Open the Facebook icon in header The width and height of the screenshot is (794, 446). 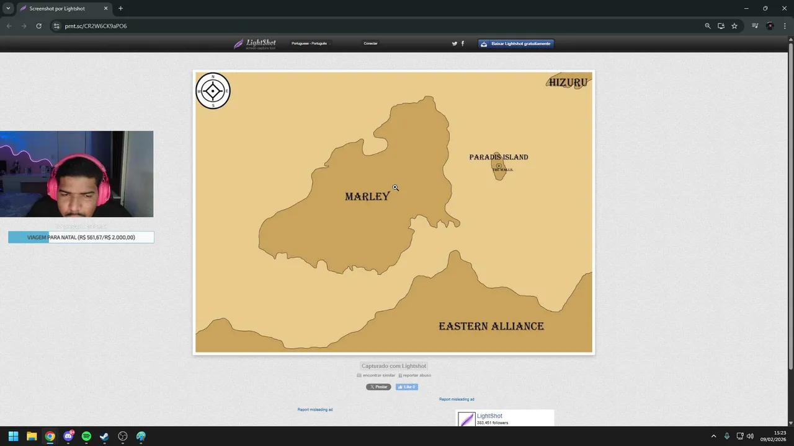click(463, 43)
